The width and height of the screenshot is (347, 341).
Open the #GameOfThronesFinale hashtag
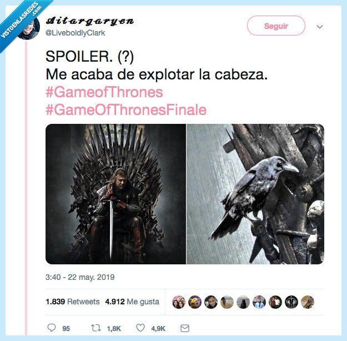(x=126, y=110)
